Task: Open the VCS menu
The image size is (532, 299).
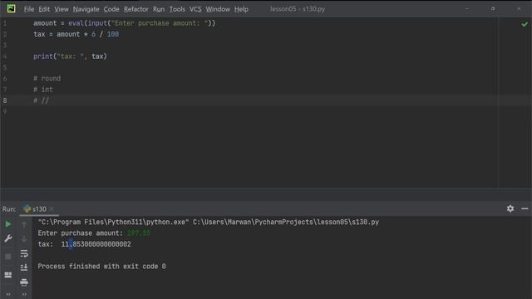Action: pyautogui.click(x=195, y=9)
